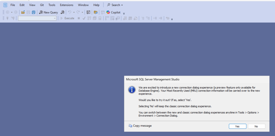Click the Undo arrow icon
275x136 pixels.
[70, 12]
